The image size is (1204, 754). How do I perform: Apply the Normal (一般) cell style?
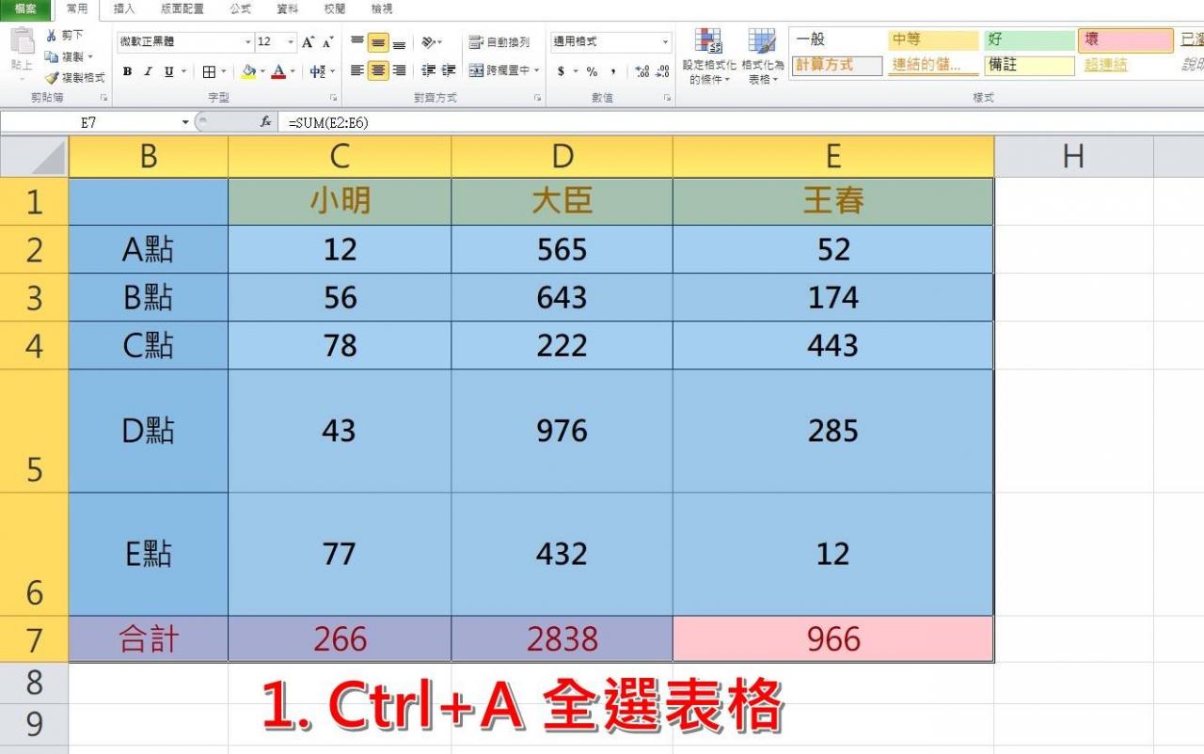click(836, 39)
